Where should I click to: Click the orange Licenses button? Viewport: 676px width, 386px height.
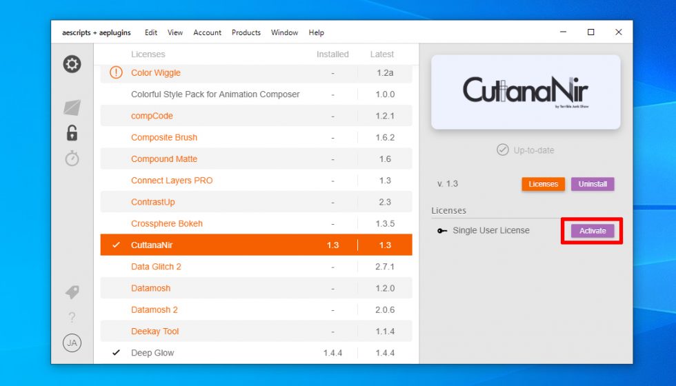[x=544, y=184]
